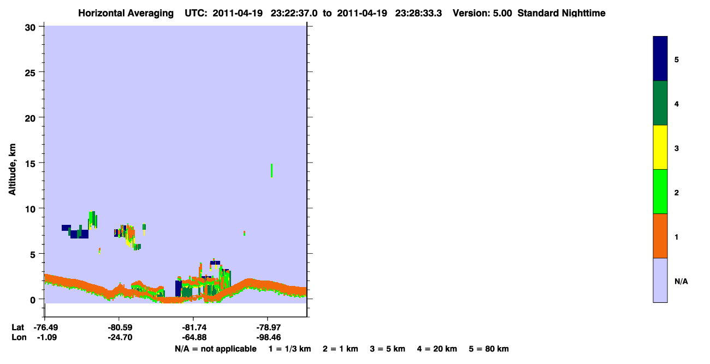Click the 'Altitude, km' axis label
This screenshot has height=364, width=710.
(x=12, y=170)
